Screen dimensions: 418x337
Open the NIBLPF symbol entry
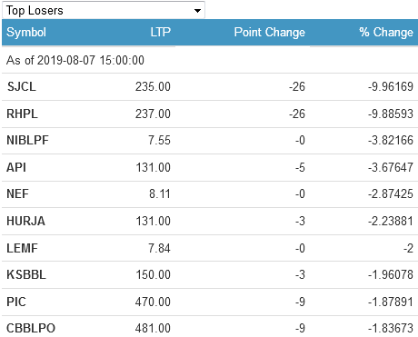tap(27, 140)
